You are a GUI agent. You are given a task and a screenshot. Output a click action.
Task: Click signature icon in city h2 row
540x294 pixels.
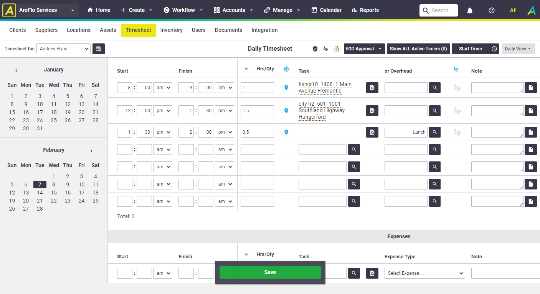pyautogui.click(x=457, y=111)
